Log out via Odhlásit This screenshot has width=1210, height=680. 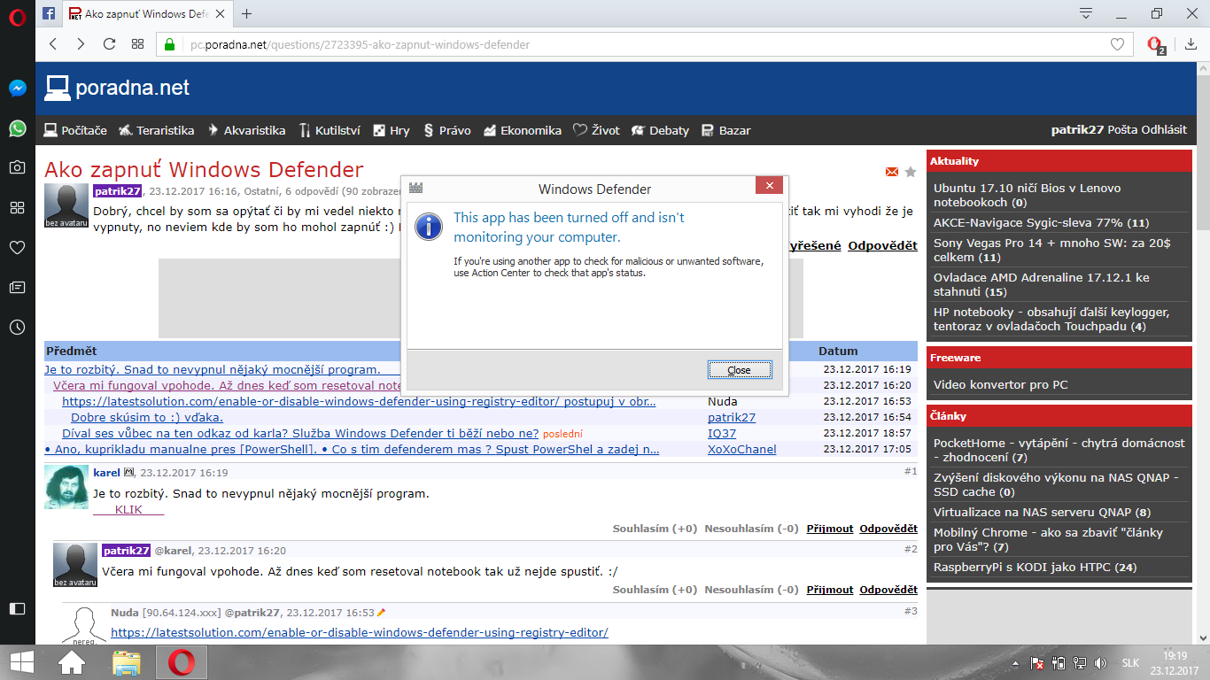[x=1164, y=130]
